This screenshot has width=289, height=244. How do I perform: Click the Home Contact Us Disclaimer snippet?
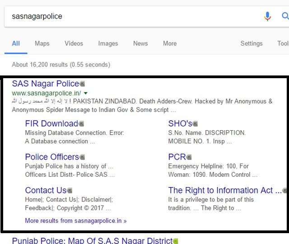[69, 204]
